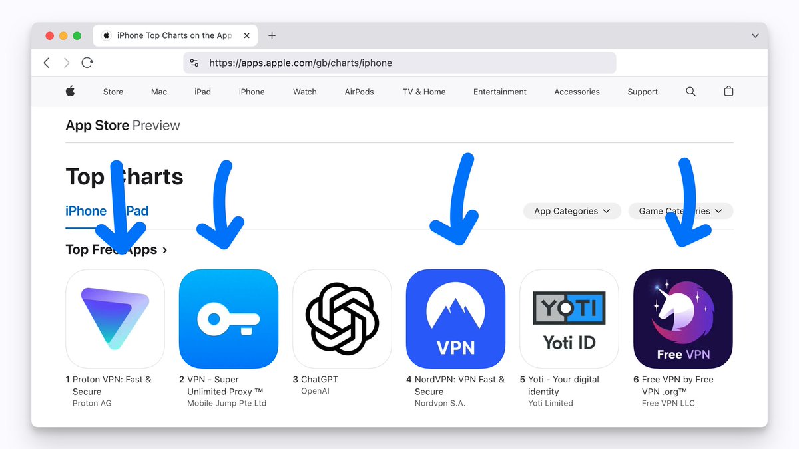This screenshot has width=799, height=449.
Task: Open the Accessories menu item
Action: [577, 92]
